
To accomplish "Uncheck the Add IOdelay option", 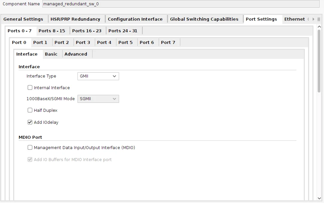I will click(30, 122).
